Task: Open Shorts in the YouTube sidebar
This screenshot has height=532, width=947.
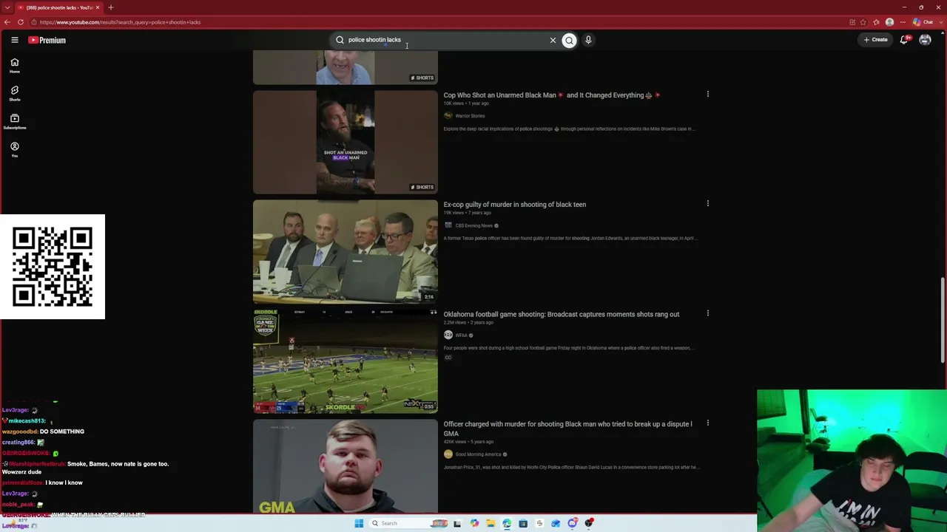Action: pos(15,94)
